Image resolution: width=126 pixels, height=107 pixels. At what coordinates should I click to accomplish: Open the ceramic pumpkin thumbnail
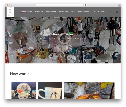(89, 91)
